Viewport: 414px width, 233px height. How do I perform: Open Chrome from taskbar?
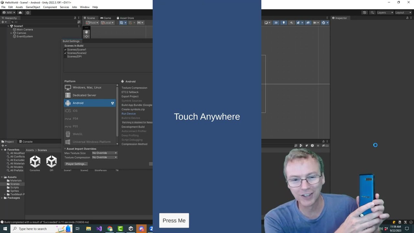click(x=110, y=229)
